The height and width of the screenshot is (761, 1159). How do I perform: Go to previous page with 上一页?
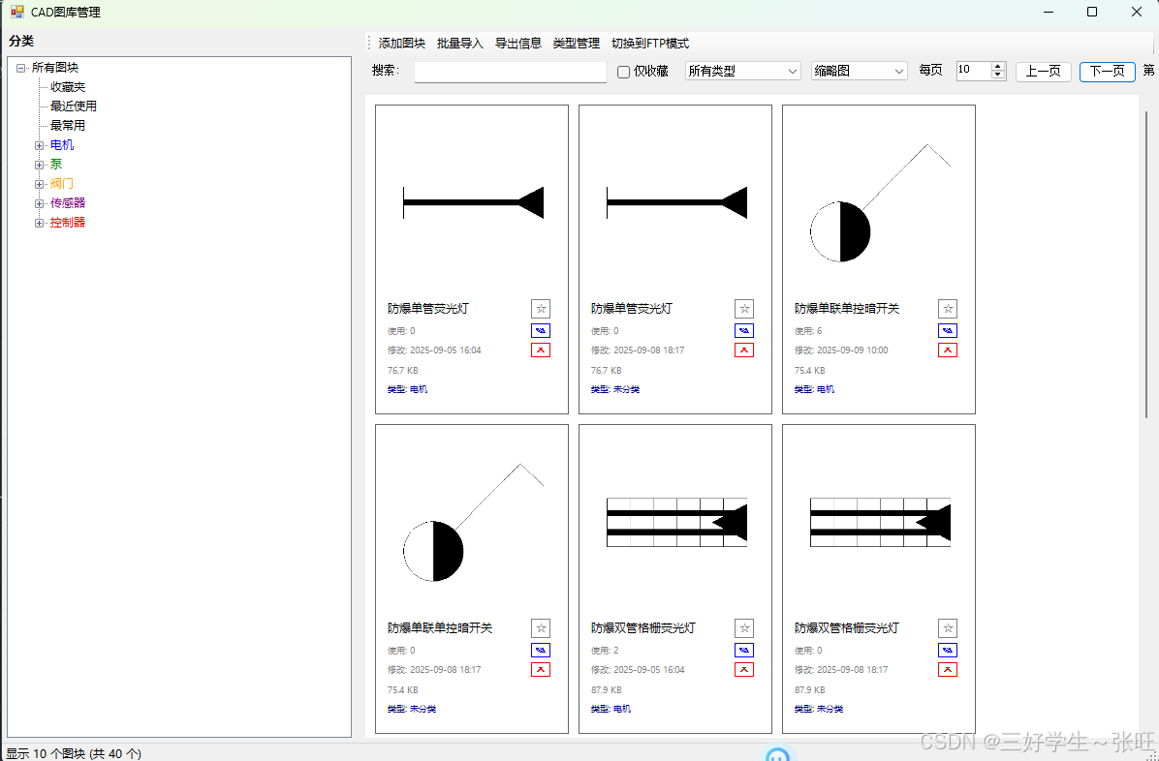pyautogui.click(x=1043, y=71)
